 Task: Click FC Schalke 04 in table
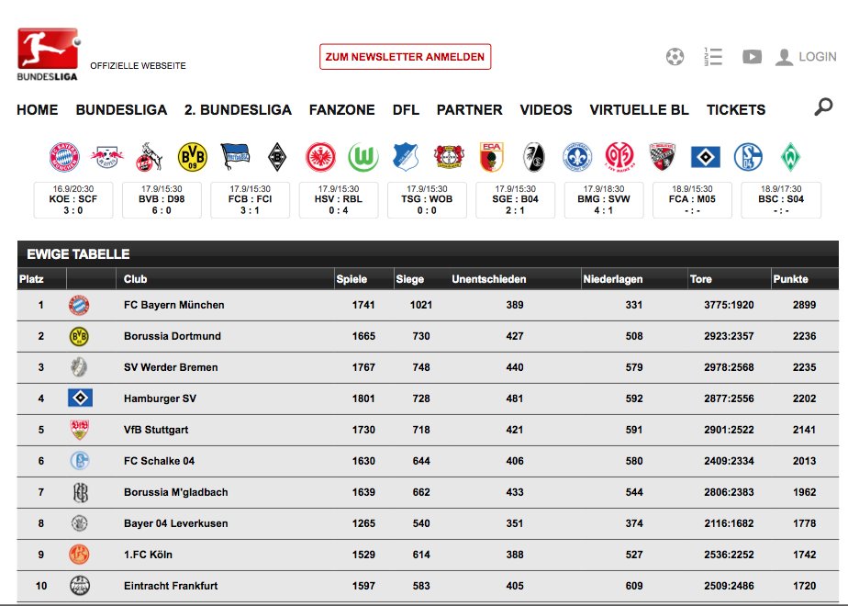(159, 461)
